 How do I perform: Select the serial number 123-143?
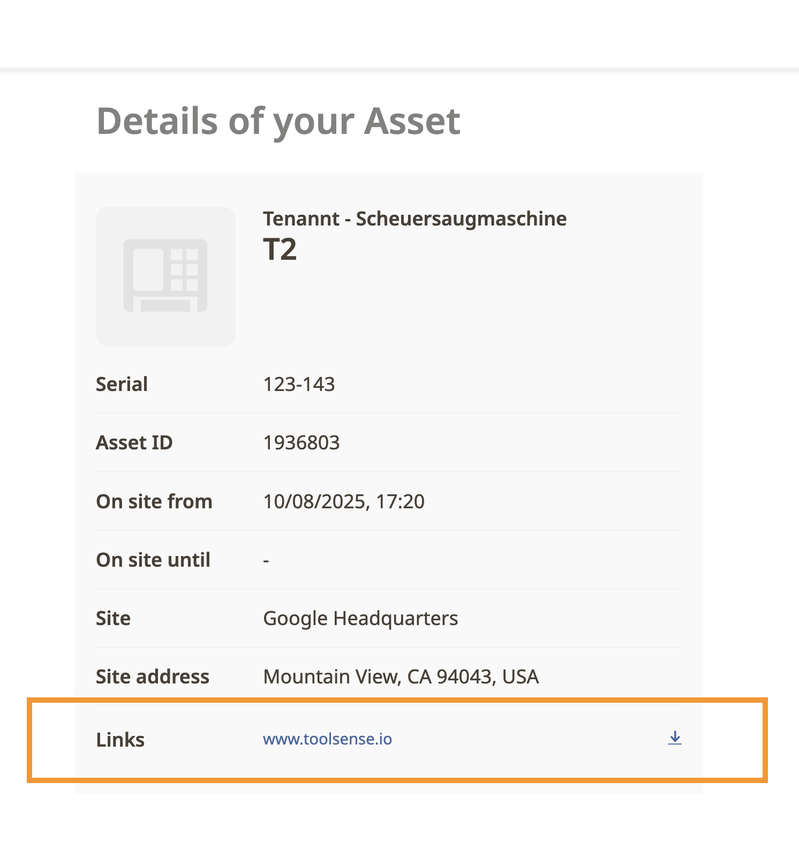[299, 384]
